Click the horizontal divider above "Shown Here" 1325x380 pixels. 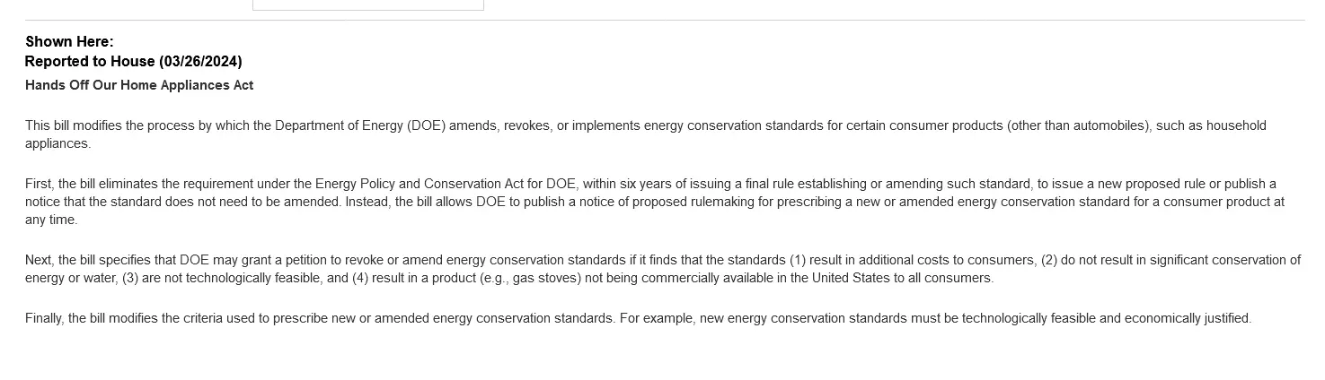pyautogui.click(x=665, y=20)
